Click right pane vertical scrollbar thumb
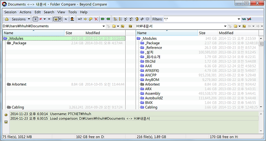This screenshot has height=141, width=266. point(261,44)
